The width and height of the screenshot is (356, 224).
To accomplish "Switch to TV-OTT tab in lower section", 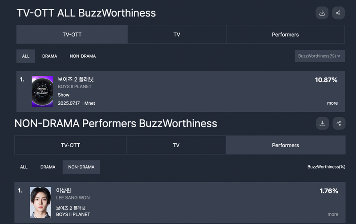I will point(70,145).
